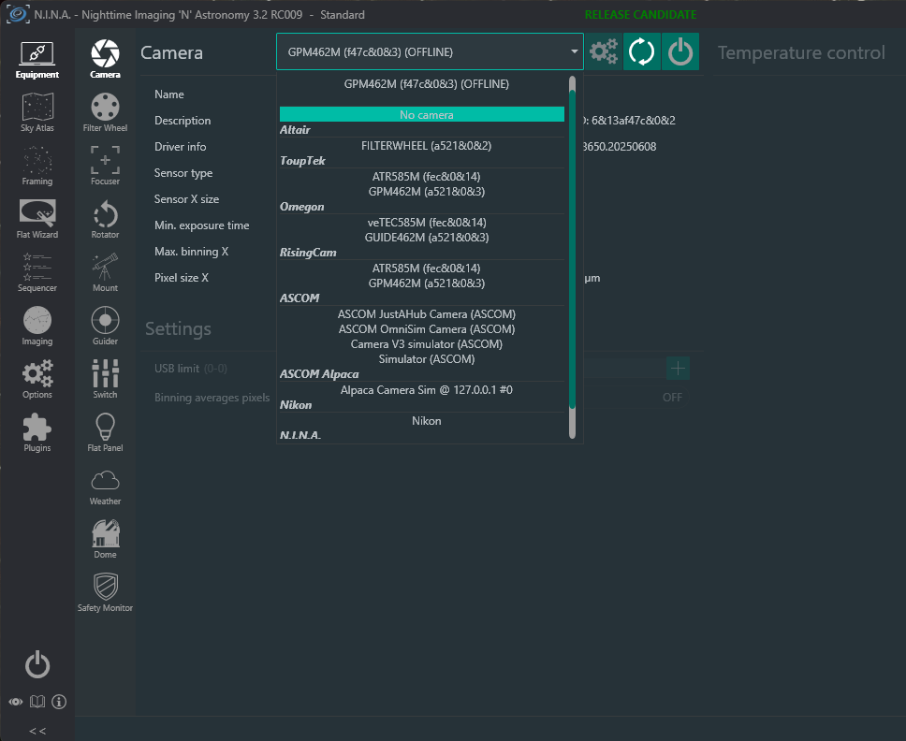Open the about info icon
The height and width of the screenshot is (741, 906).
[59, 702]
